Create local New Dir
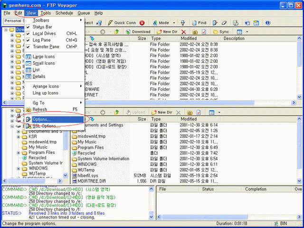 [161, 112]
